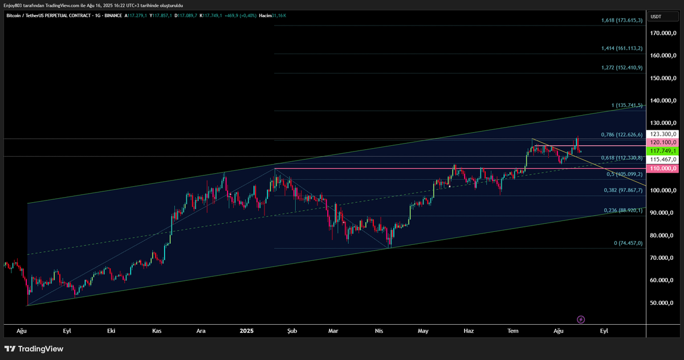Click the Şub month on time axis
The height and width of the screenshot is (360, 684).
(x=292, y=330)
